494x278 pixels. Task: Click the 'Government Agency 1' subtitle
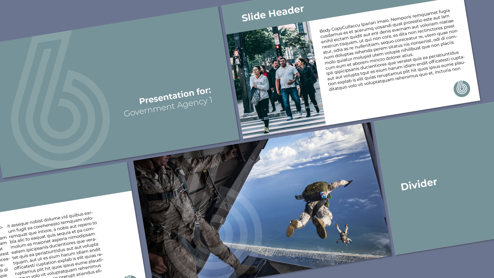click(x=168, y=107)
